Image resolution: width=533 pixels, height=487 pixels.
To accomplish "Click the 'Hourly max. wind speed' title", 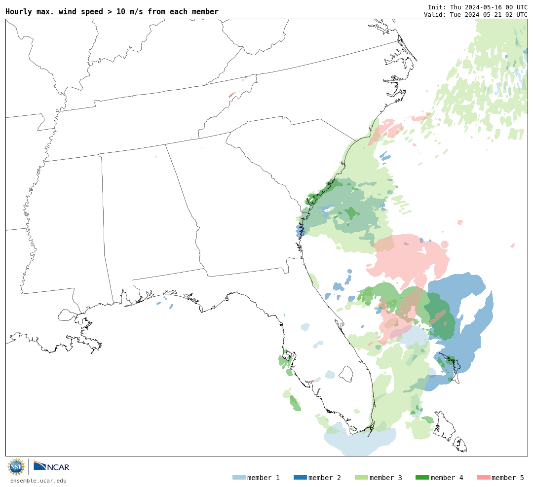I will [x=112, y=11].
